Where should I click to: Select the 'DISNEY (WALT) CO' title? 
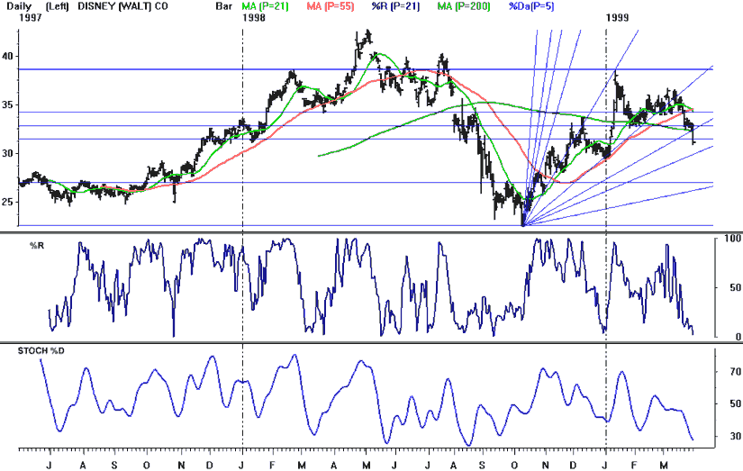pos(122,6)
